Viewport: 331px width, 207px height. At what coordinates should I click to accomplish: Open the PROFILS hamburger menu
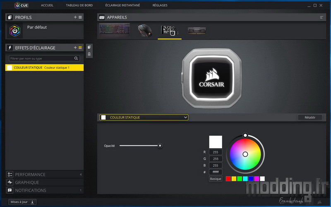[x=80, y=17]
